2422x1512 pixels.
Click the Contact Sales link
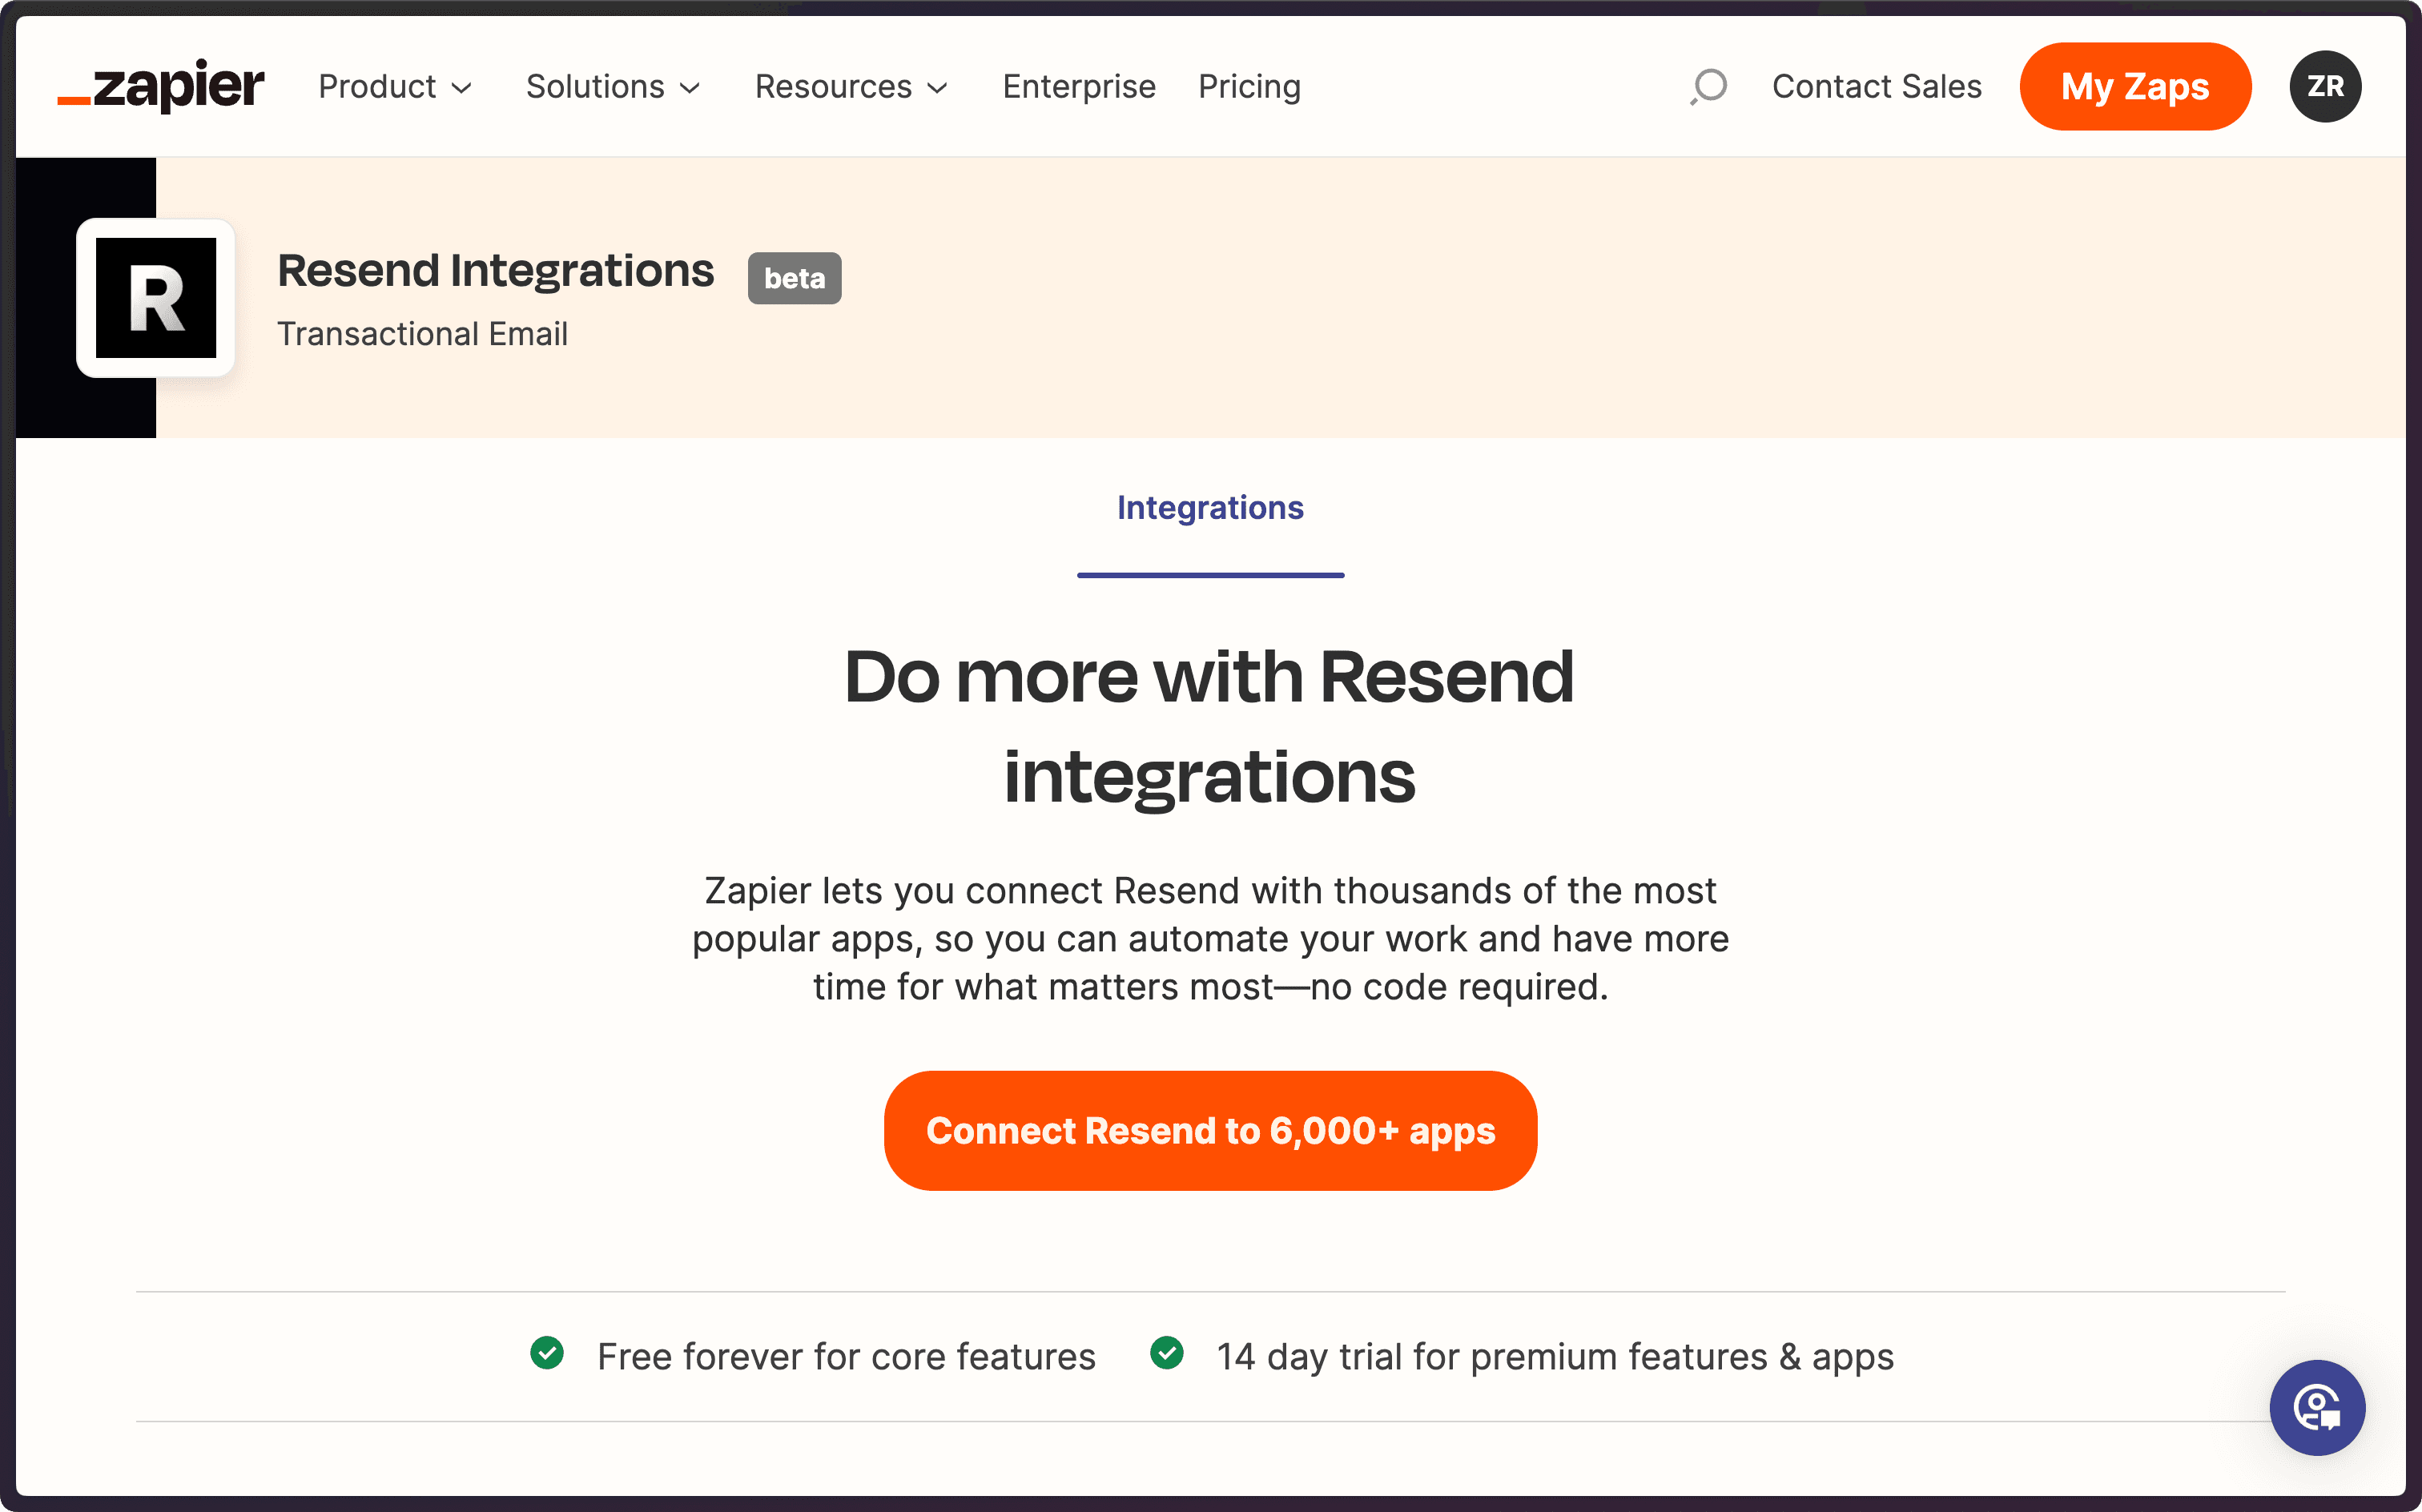[1876, 86]
